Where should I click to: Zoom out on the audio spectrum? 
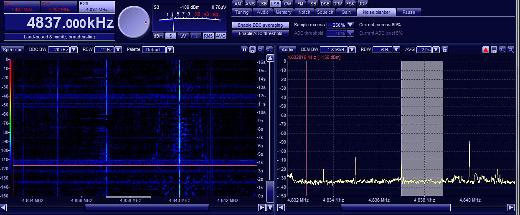coord(510,50)
